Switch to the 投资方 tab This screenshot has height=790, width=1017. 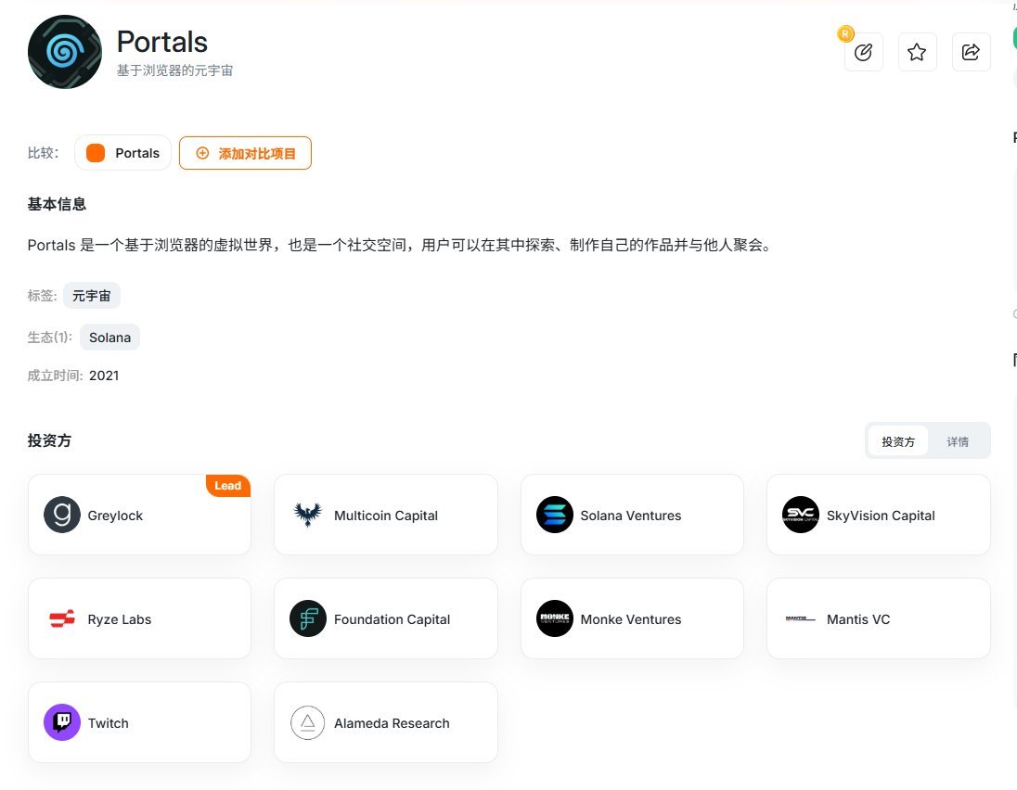tap(897, 441)
